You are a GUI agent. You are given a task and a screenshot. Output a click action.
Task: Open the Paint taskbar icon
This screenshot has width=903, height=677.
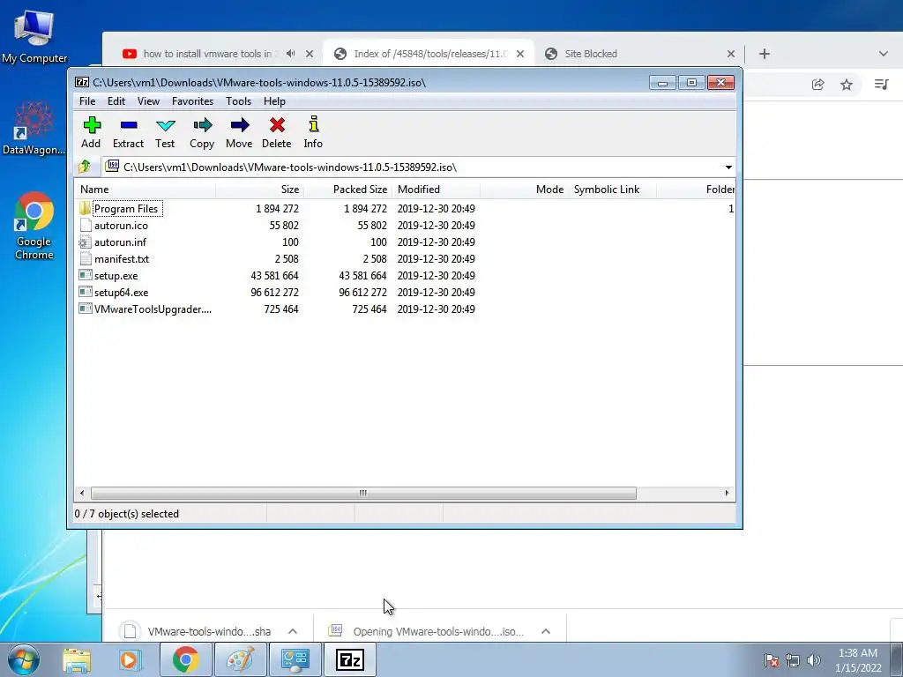point(240,659)
